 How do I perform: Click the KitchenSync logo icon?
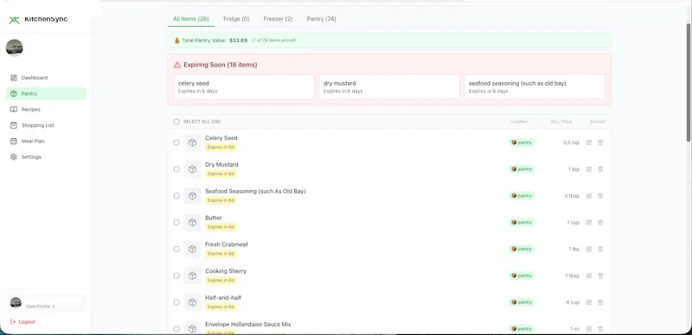coord(15,19)
